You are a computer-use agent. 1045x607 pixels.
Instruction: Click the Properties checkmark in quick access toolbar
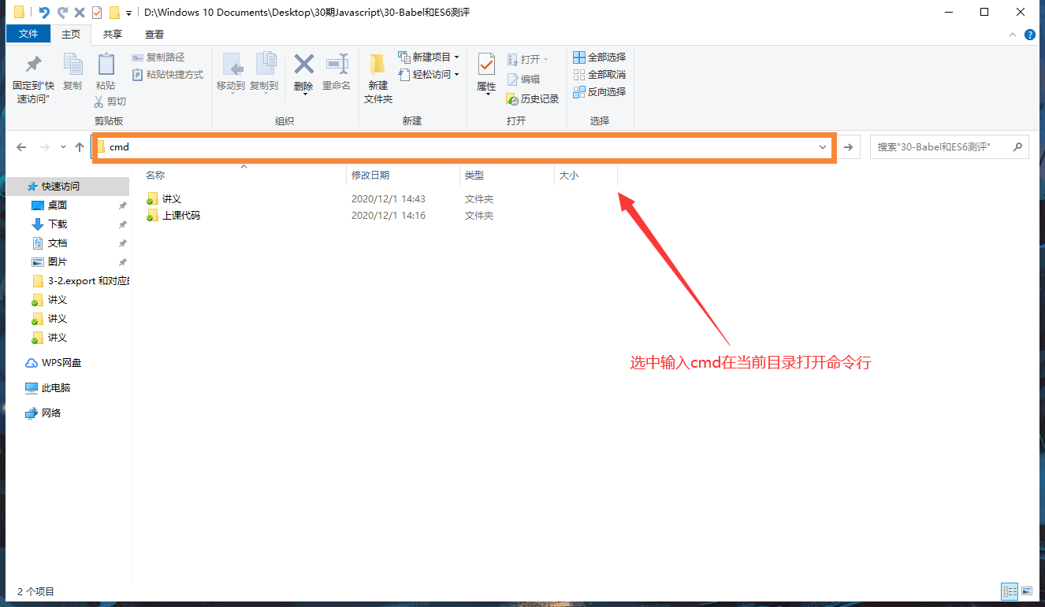97,13
